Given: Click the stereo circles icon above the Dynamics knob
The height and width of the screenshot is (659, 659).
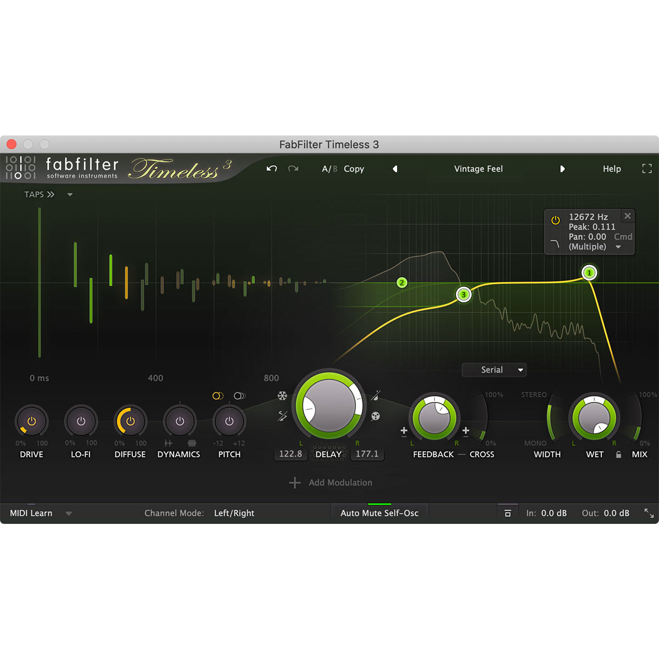Looking at the screenshot, I should [238, 395].
